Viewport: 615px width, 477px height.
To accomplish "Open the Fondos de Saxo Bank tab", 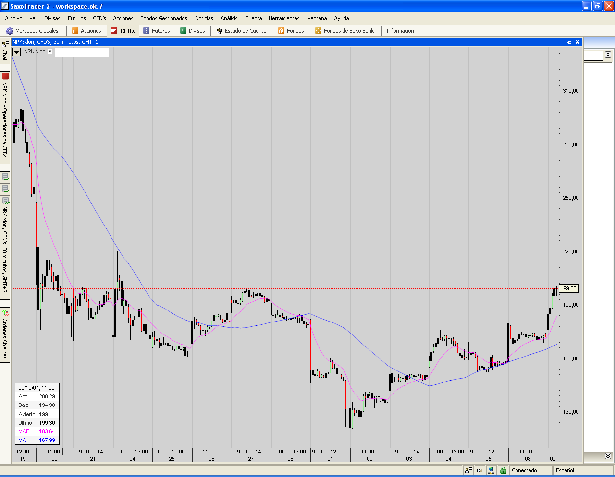I will click(x=344, y=31).
